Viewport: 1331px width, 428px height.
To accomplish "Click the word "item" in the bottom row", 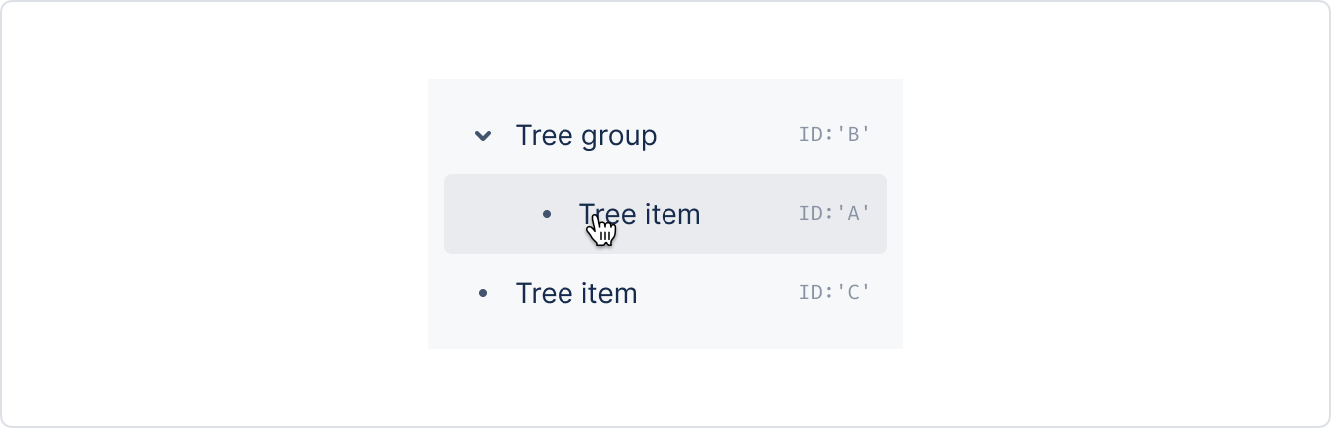I will (609, 293).
